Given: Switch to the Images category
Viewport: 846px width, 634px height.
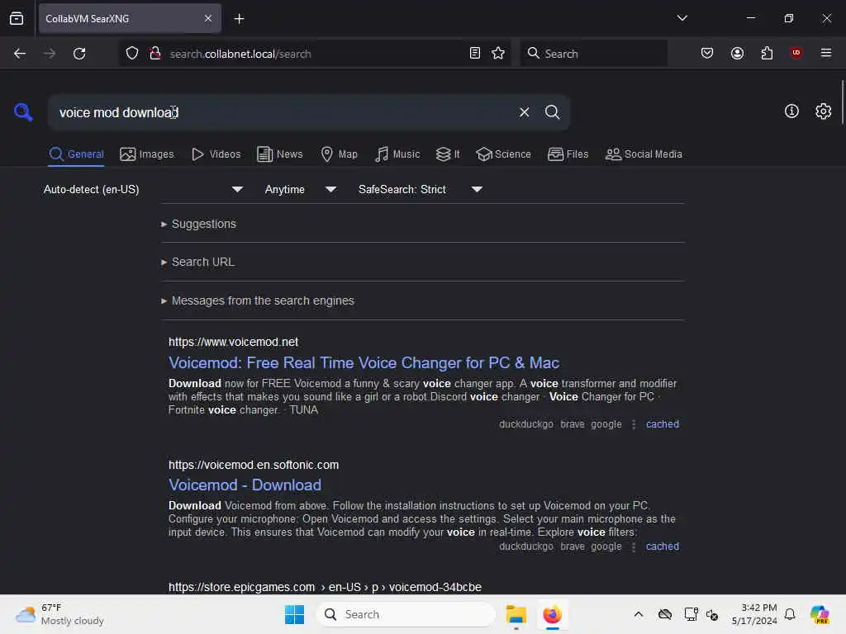Looking at the screenshot, I should [147, 154].
